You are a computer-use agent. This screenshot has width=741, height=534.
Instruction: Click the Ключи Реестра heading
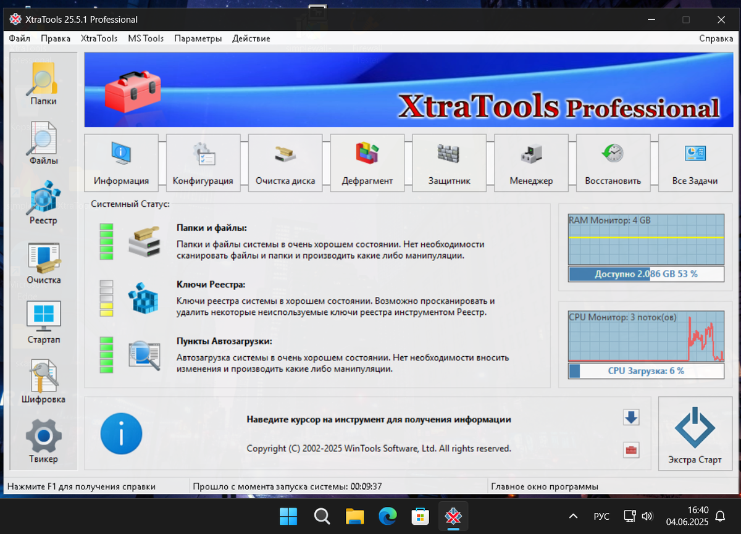click(x=211, y=285)
